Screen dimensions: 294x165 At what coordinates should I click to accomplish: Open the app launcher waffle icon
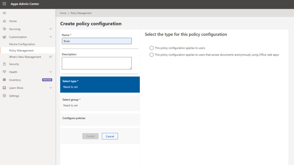(x=4, y=4)
